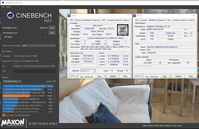
Task: Click Close button in right CPU-Z window
Action: [191, 76]
